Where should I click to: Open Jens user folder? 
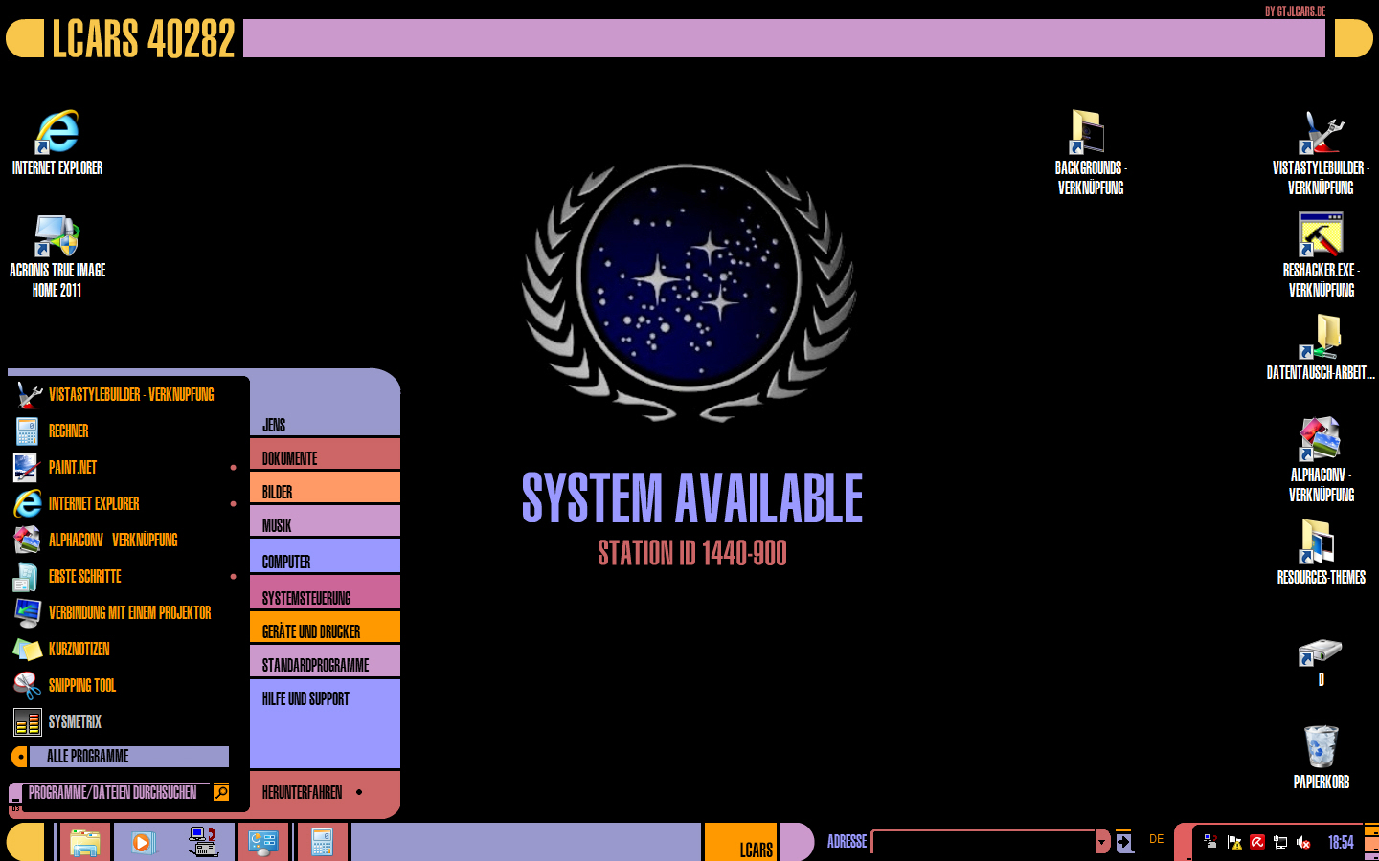point(325,425)
